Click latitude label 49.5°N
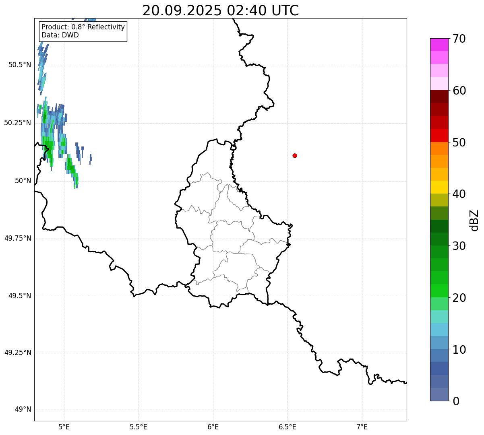Viewport: 484px width, 435px height. [19, 296]
